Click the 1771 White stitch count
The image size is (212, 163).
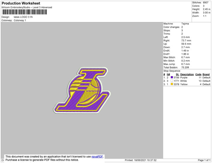pyautogui.click(x=176, y=81)
